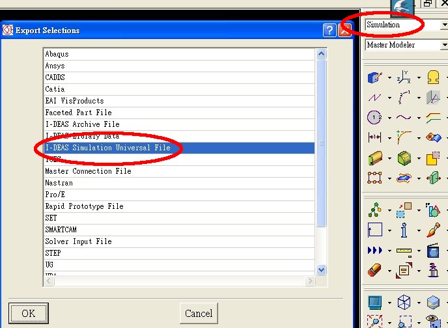Select the sketch on workplane icon

click(374, 77)
